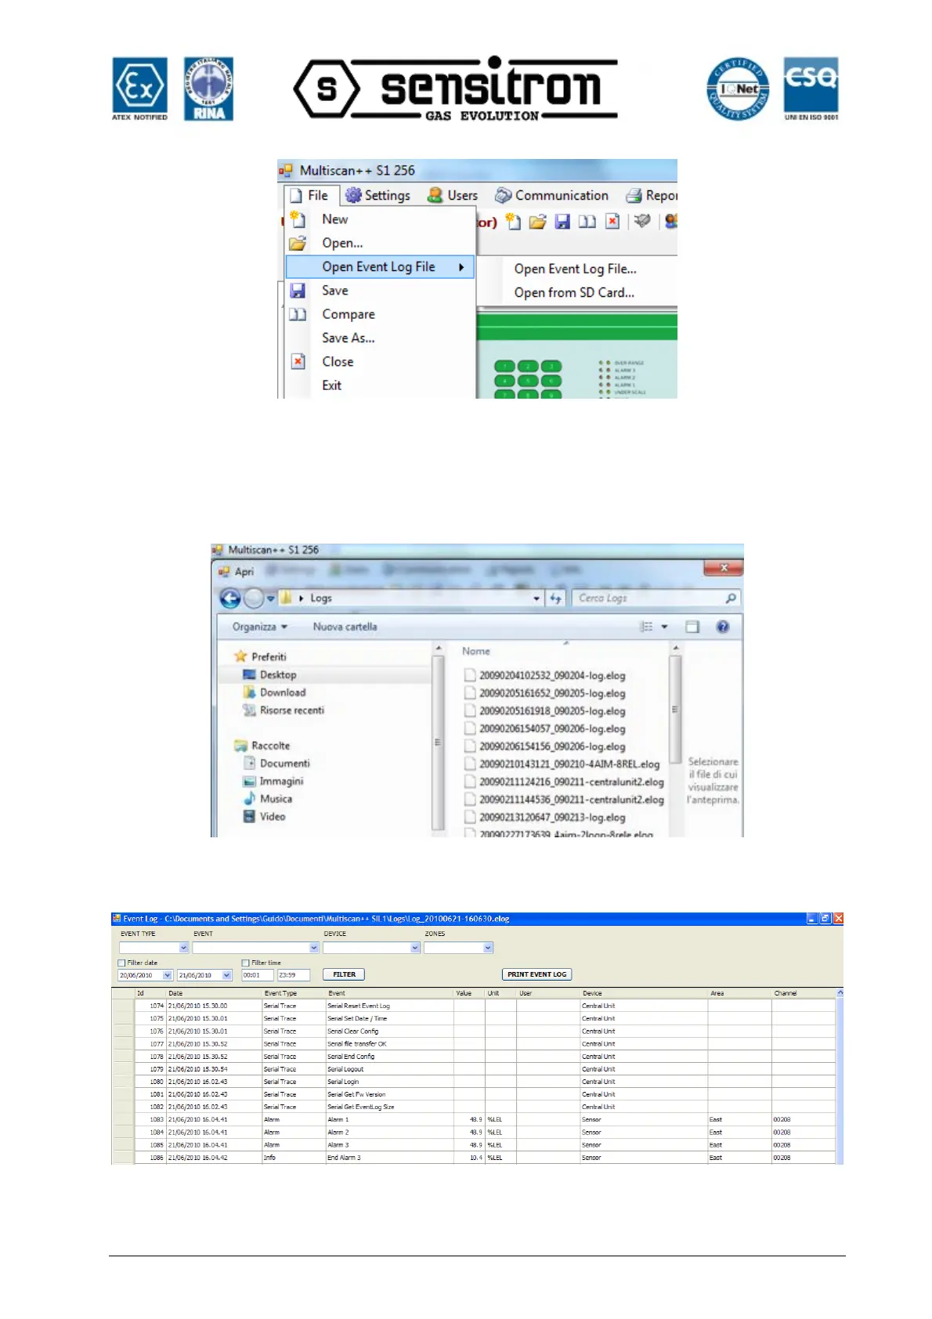Click the search magnifier in Cerca Logs box
The image size is (932, 1319).
[x=731, y=598]
